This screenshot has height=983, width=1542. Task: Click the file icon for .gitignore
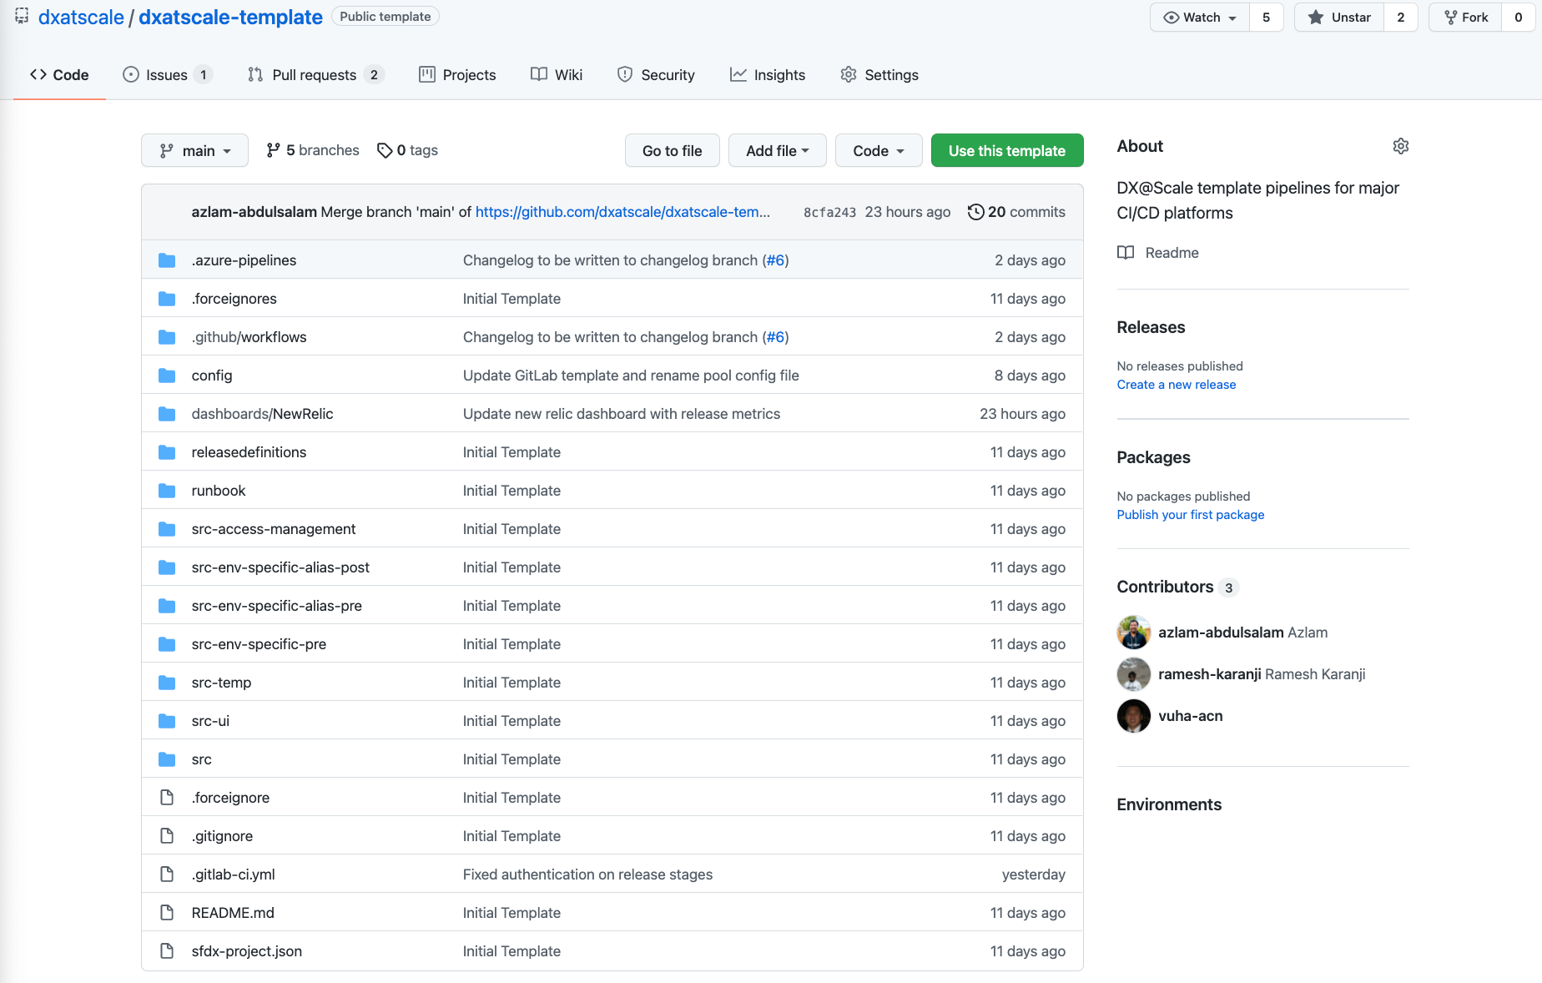click(167, 836)
